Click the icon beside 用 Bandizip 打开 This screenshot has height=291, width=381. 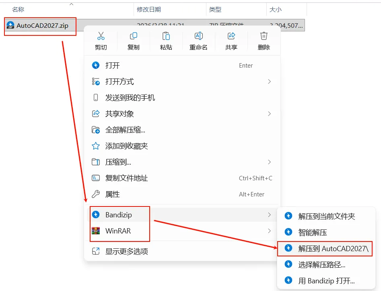click(x=288, y=280)
